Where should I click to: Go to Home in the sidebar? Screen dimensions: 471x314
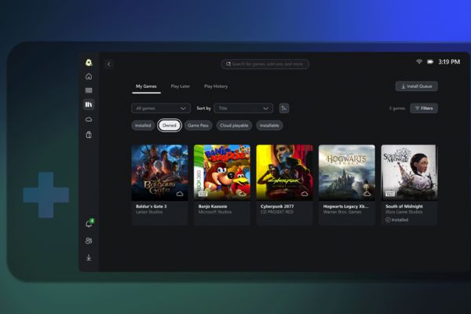pos(89,76)
